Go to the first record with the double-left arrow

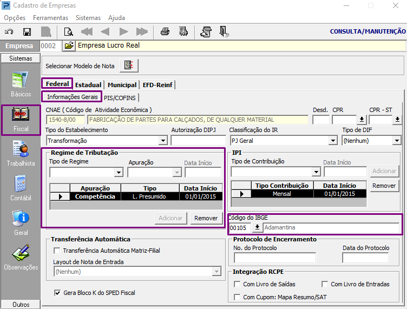pyautogui.click(x=87, y=32)
